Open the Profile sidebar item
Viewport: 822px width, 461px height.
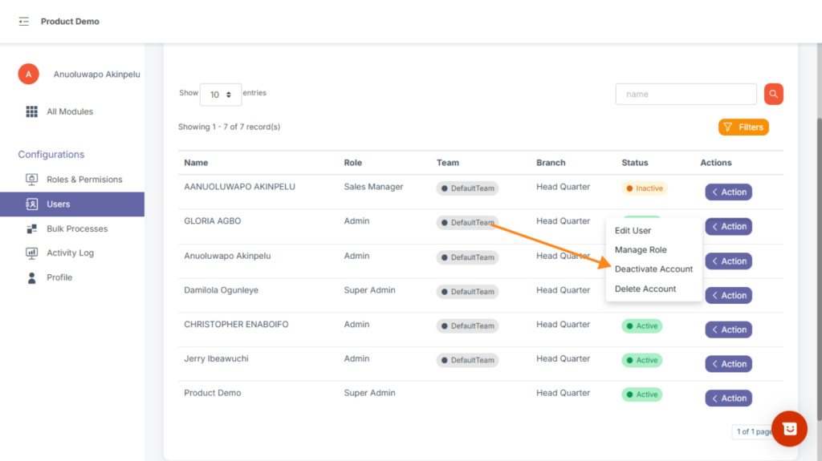coord(59,277)
